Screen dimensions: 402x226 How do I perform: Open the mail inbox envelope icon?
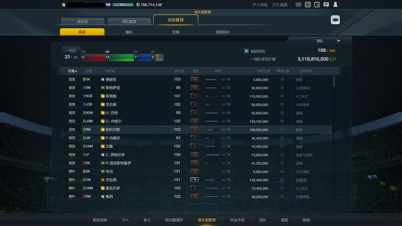point(298,4)
